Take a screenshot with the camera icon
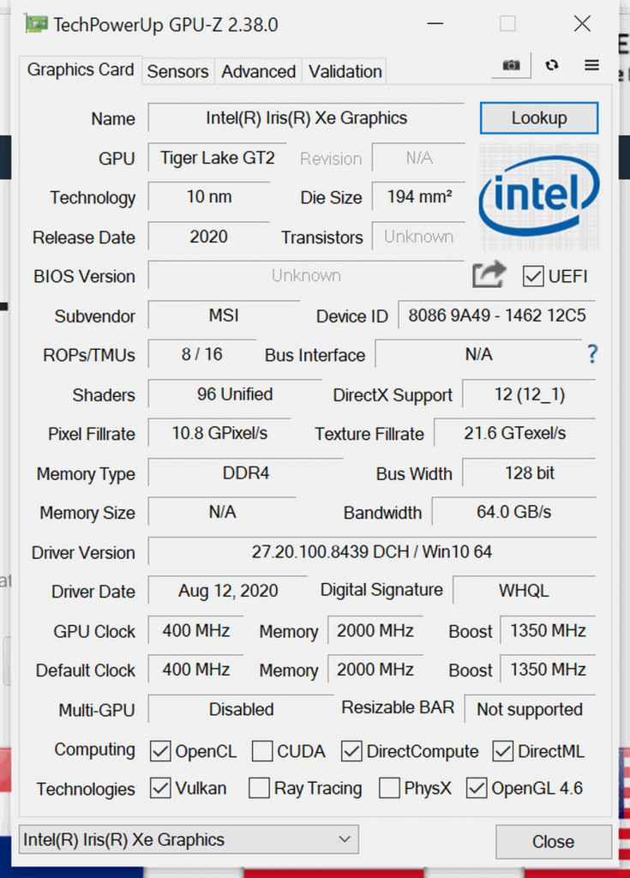The height and width of the screenshot is (878, 630). pos(511,65)
